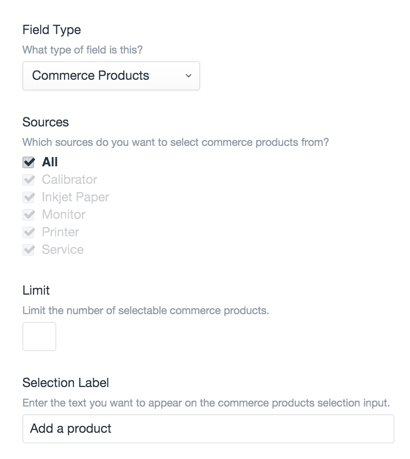Click the Field Type heading

pyautogui.click(x=51, y=30)
